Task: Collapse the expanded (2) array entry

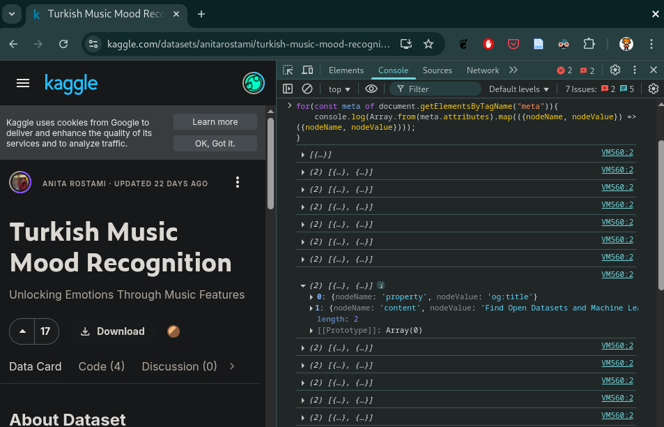Action: point(303,286)
